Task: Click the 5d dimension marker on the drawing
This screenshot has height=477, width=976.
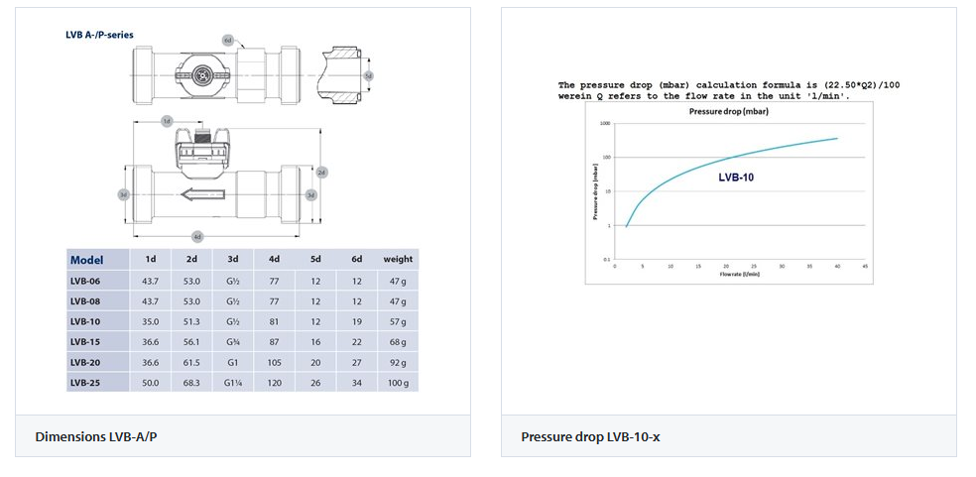Action: point(369,74)
